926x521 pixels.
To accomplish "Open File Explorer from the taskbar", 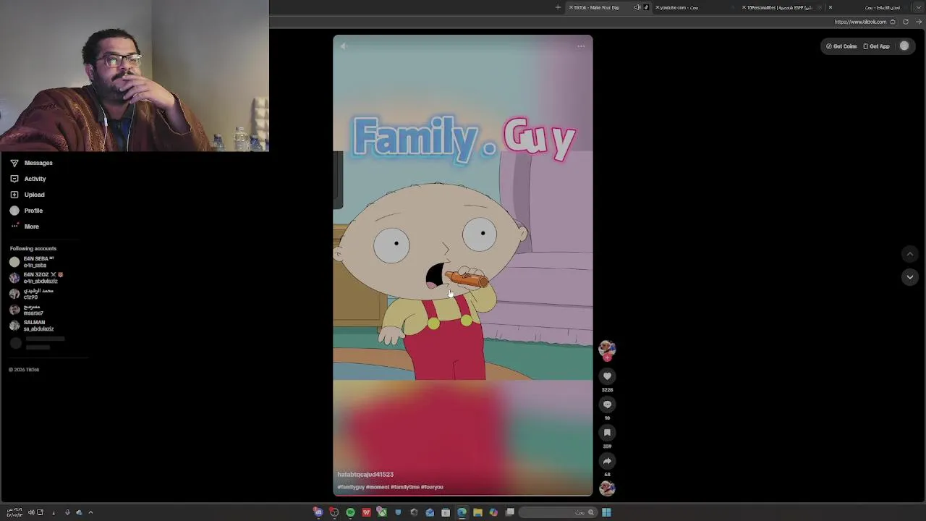I will point(477,512).
